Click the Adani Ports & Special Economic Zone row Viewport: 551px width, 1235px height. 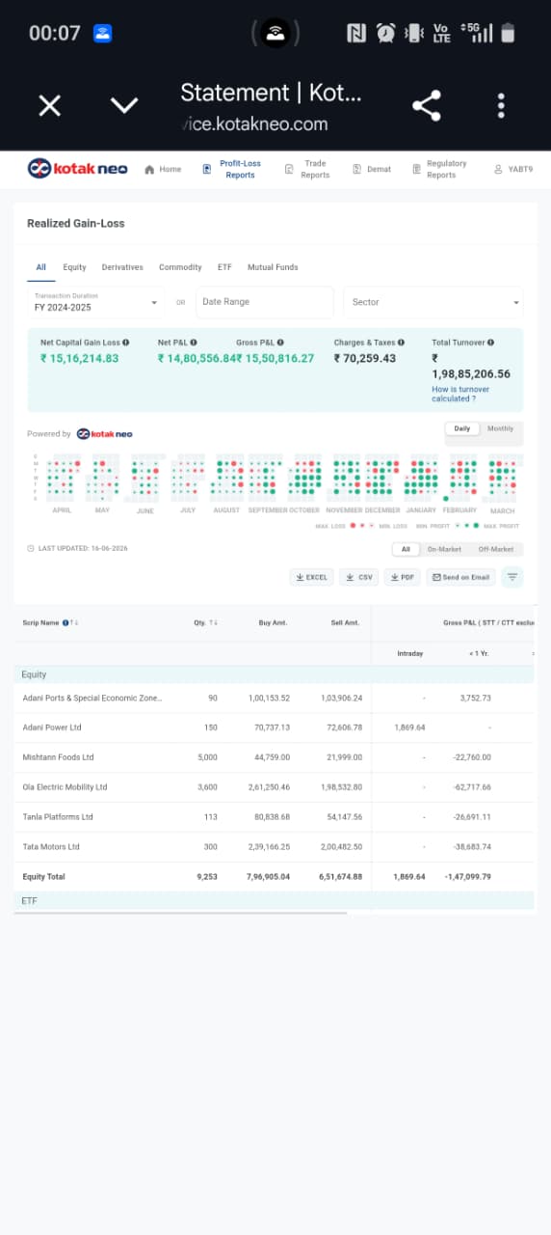pyautogui.click(x=274, y=698)
